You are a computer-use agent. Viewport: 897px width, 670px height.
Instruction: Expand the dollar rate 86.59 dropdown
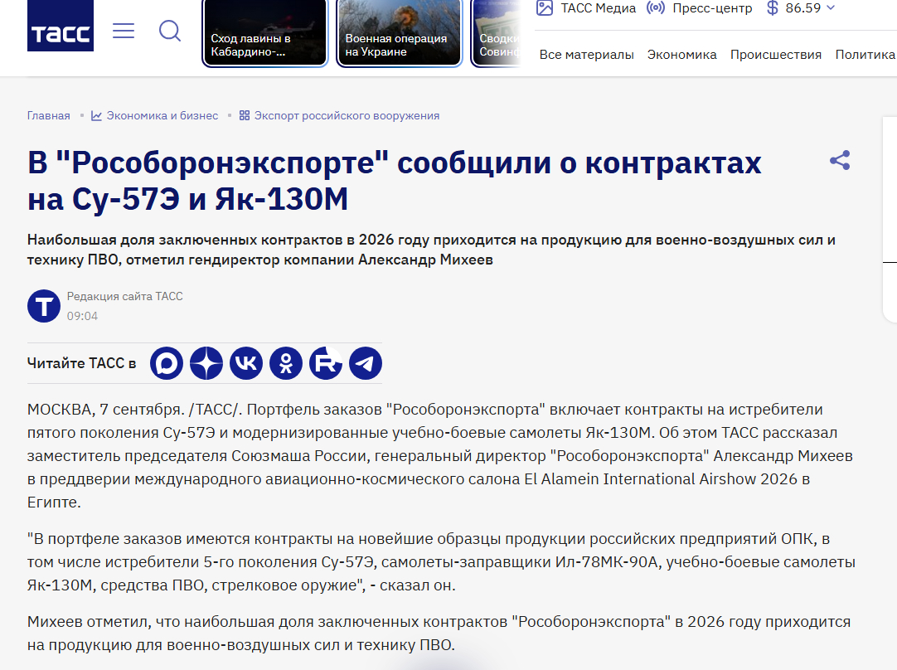[x=801, y=8]
